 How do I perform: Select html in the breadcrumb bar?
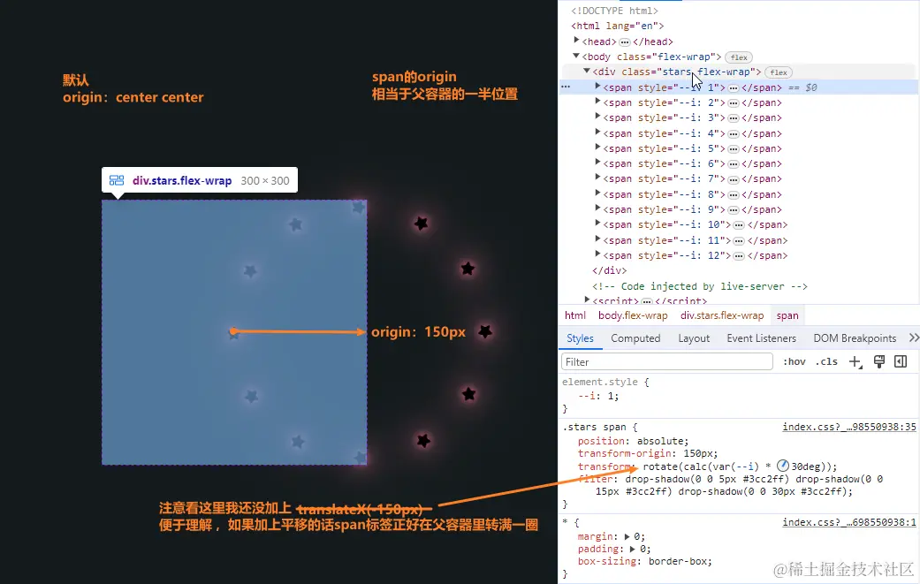(x=575, y=315)
